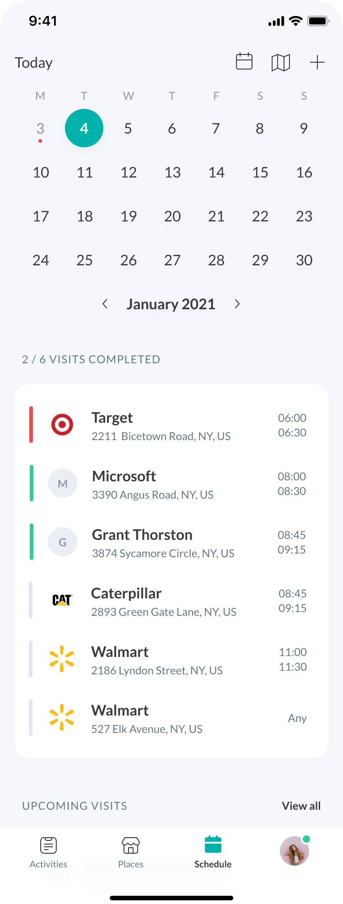Select highlighted date 4
The image size is (343, 904).
pyautogui.click(x=84, y=128)
